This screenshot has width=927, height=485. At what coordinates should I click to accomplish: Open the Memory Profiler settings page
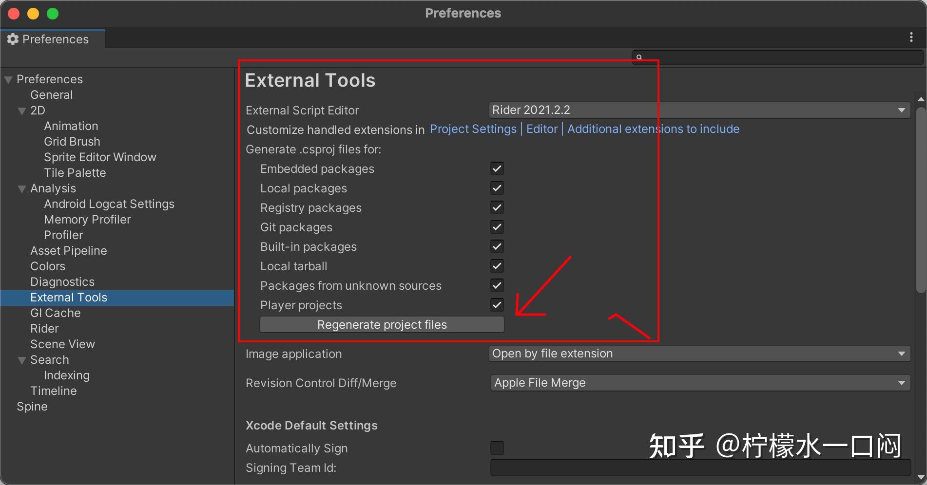[x=87, y=219]
